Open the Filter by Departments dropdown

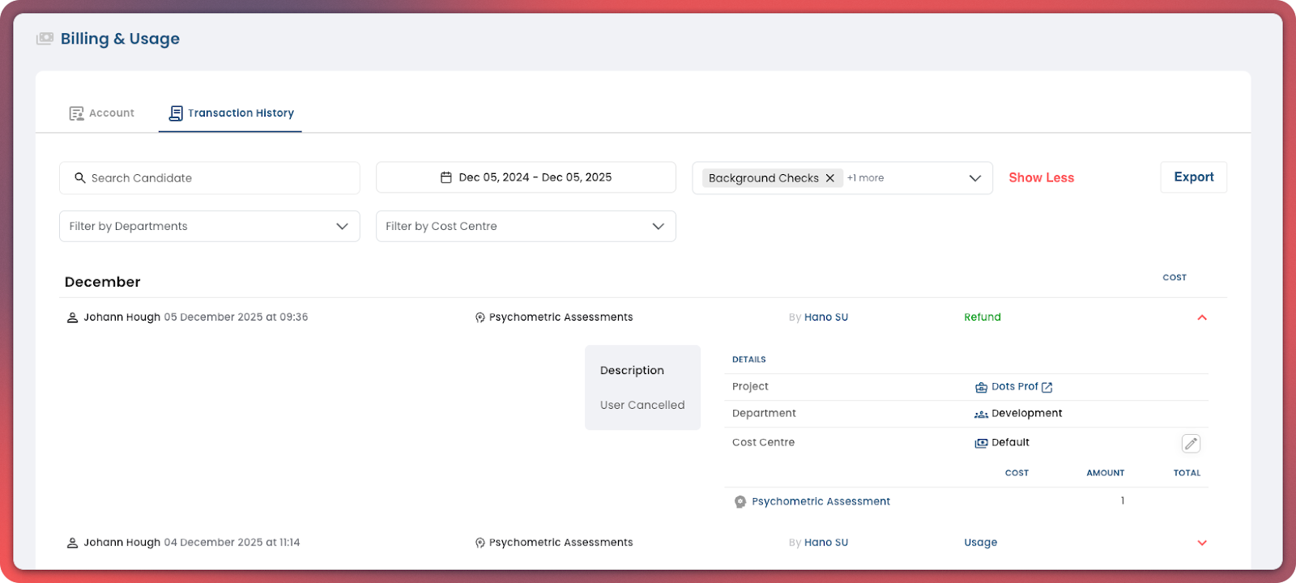pos(209,226)
